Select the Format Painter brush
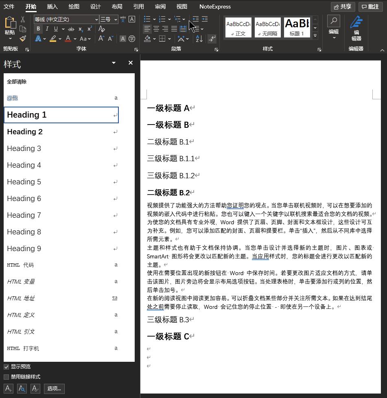 coord(23,39)
